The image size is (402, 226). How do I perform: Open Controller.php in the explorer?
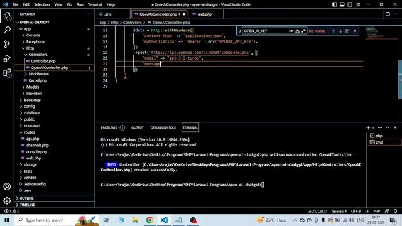click(x=43, y=61)
